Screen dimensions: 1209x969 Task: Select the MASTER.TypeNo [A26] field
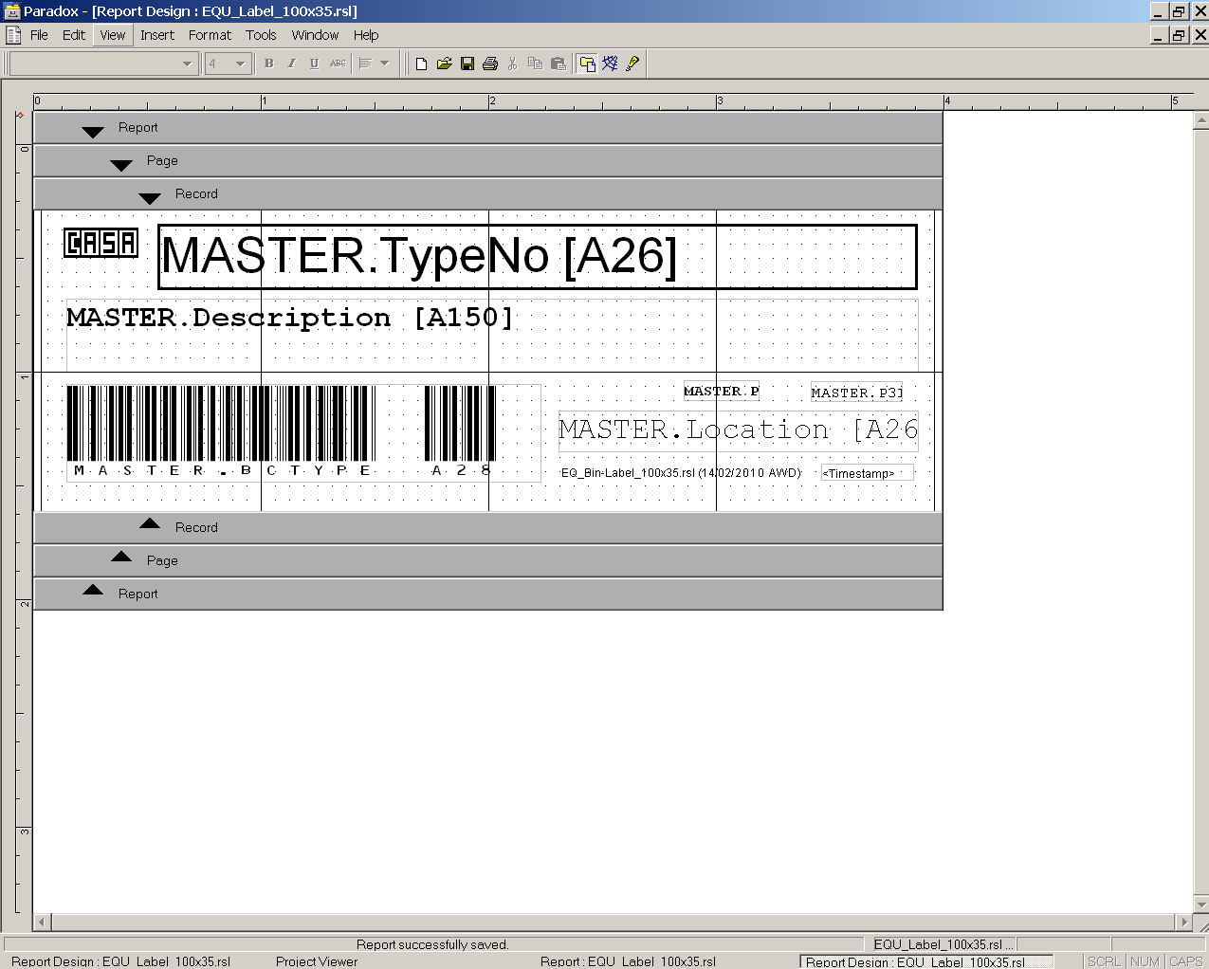click(x=538, y=257)
